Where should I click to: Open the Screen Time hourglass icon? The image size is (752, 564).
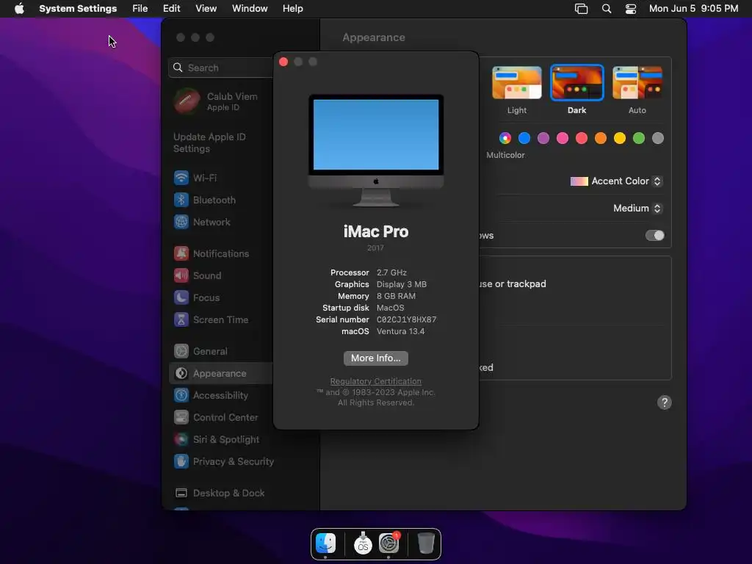[x=181, y=319]
